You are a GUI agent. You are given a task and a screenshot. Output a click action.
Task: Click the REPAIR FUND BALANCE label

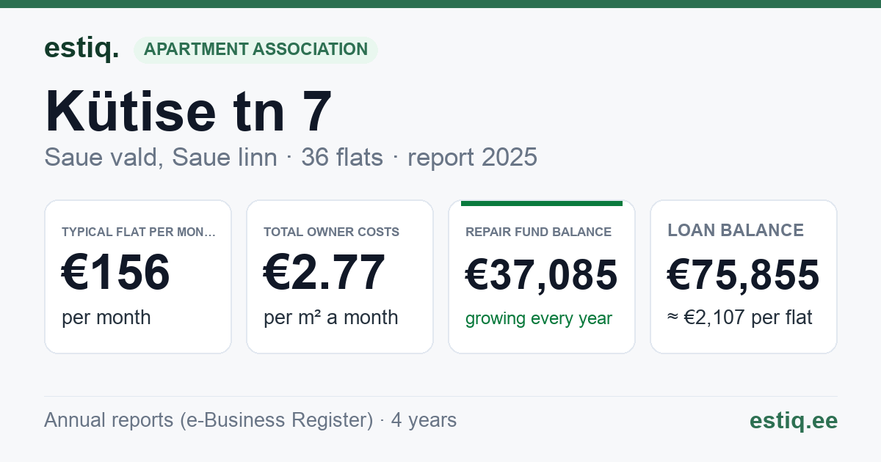[539, 232]
